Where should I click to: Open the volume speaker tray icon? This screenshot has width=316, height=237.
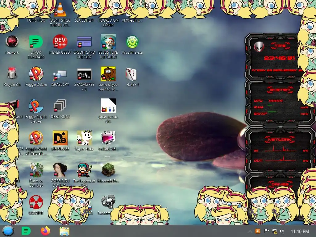(282, 231)
